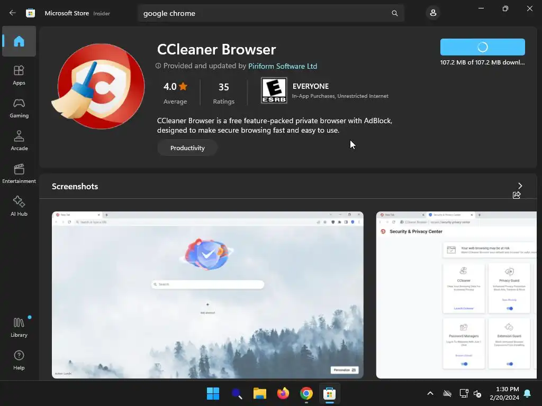The image size is (542, 406).
Task: Click the Microsoft Store taskbar icon
Action: [329, 393]
